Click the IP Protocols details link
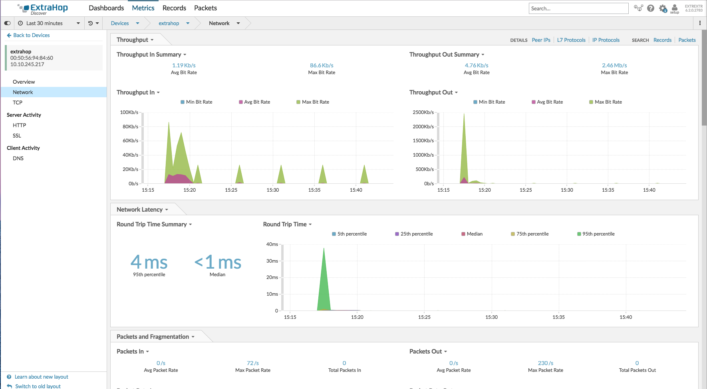Viewport: 707px width, 389px height. 606,40
